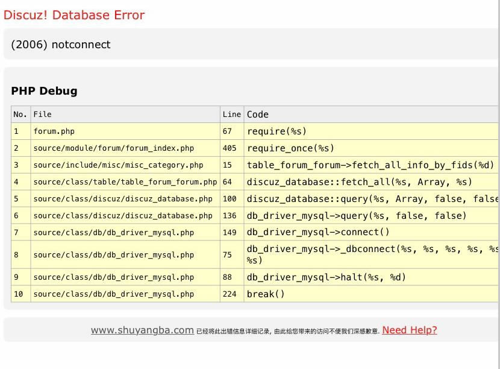Select the db_driver_mysql->_dbconnect code cell
The width and height of the screenshot is (500, 369).
372,254
